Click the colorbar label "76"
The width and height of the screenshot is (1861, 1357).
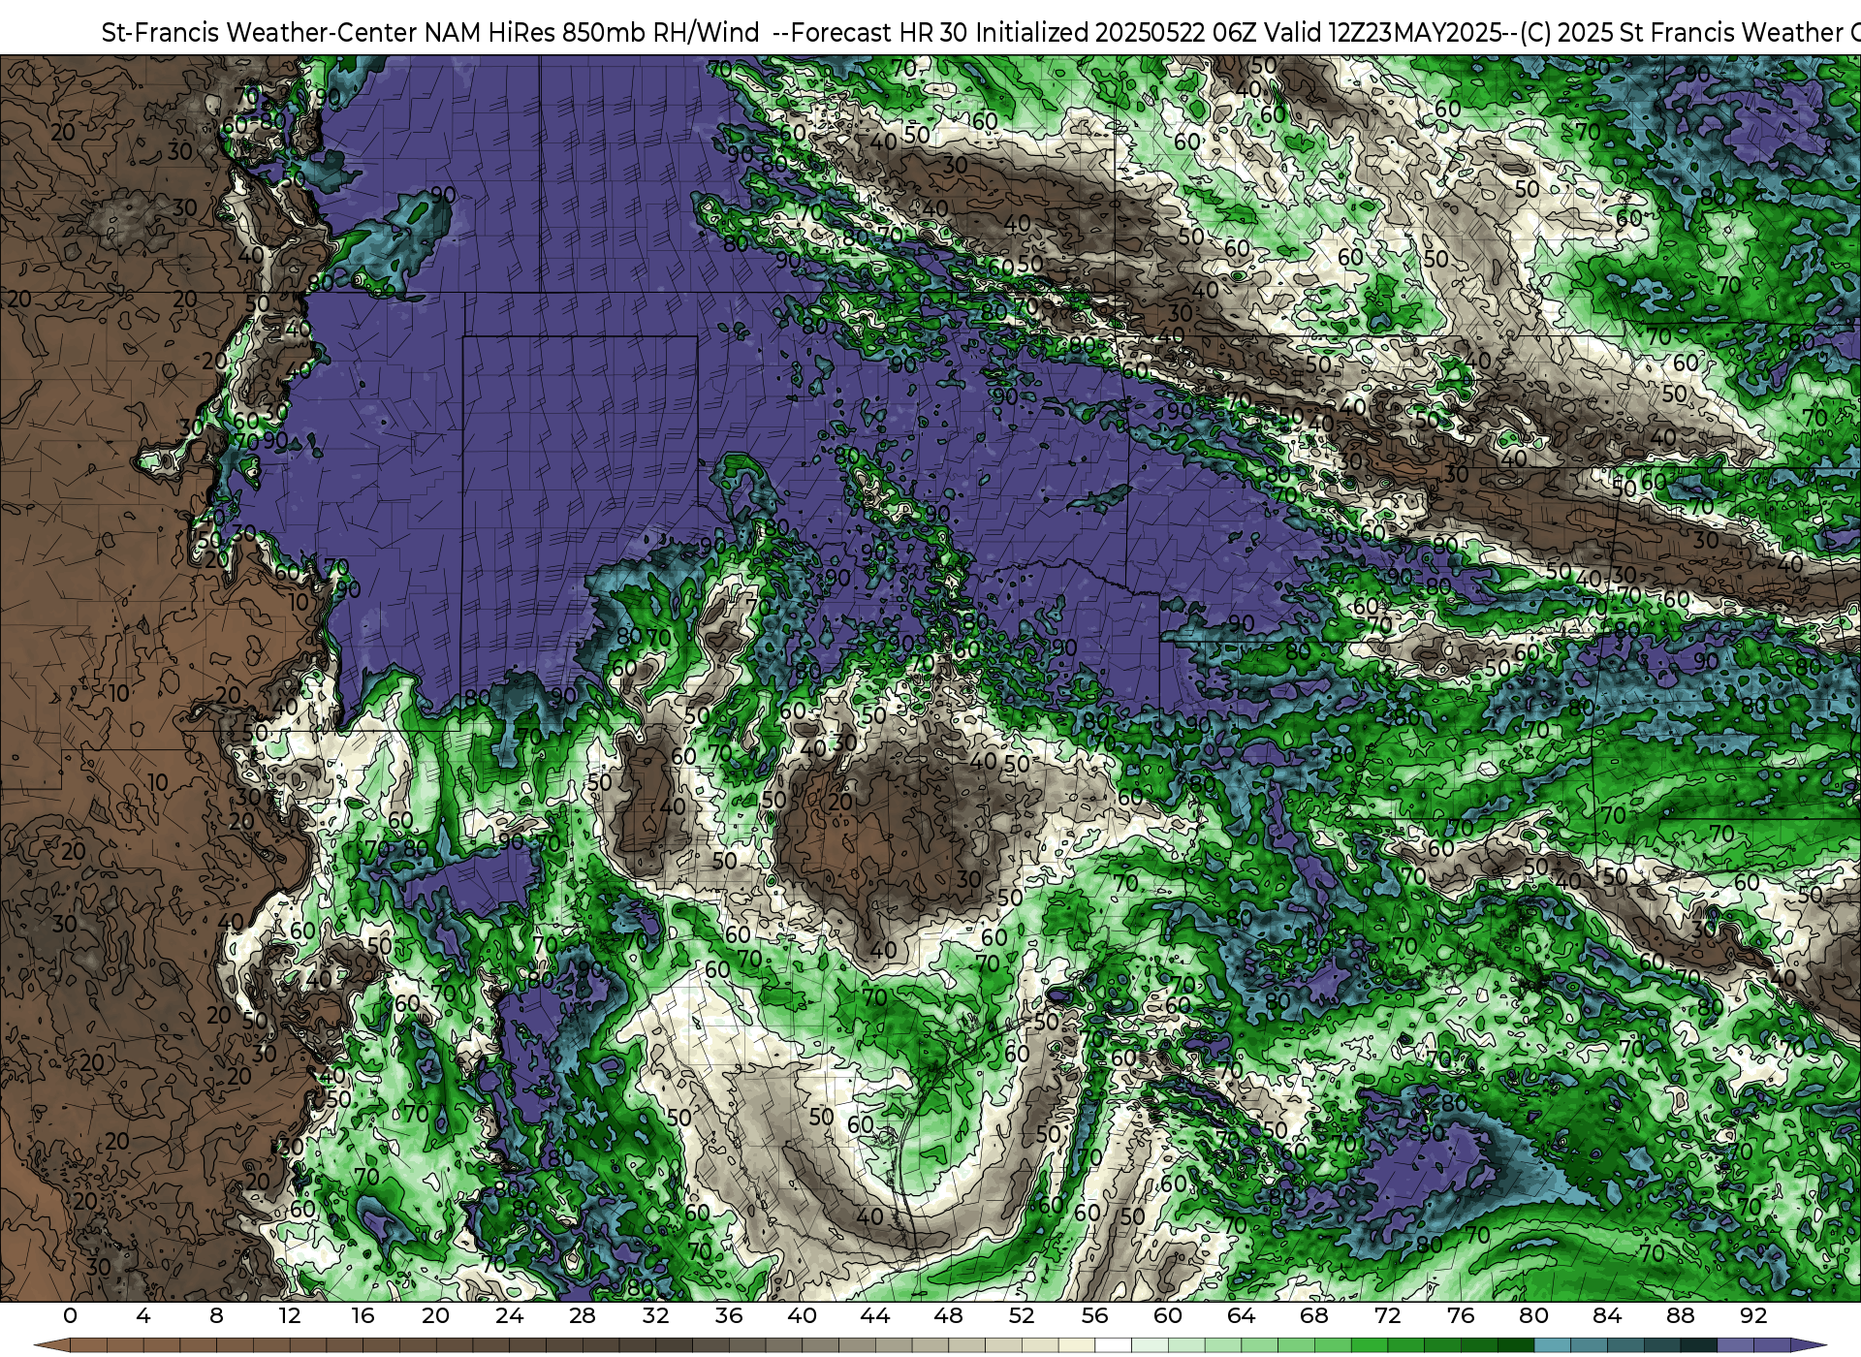click(1461, 1315)
